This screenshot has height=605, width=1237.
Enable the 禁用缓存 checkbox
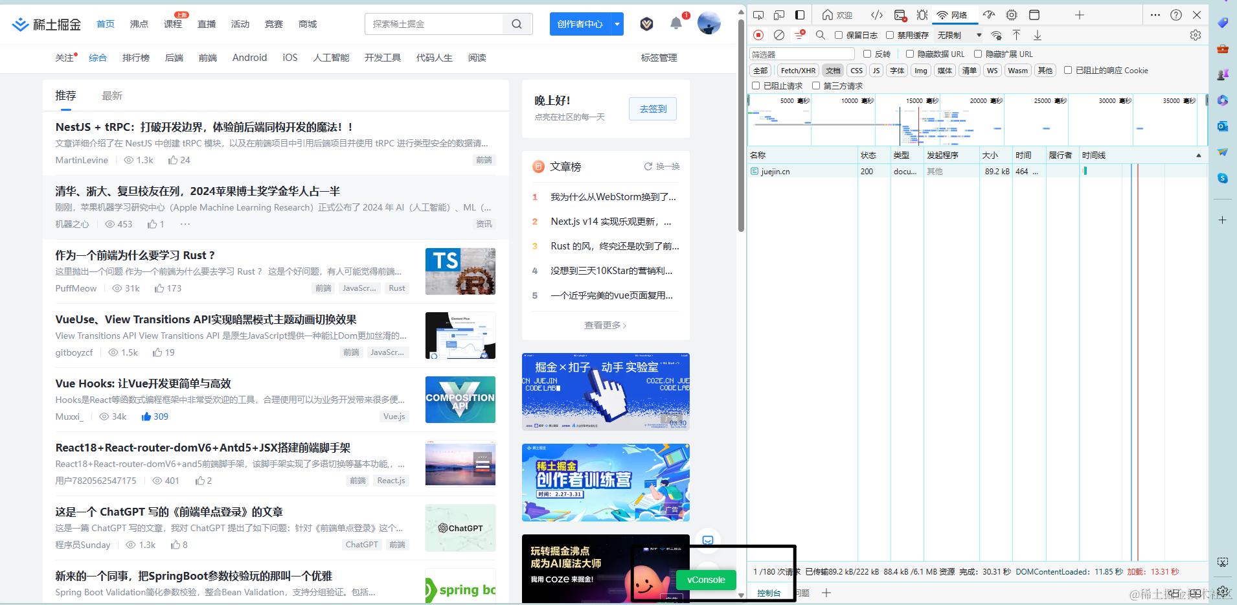[890, 35]
